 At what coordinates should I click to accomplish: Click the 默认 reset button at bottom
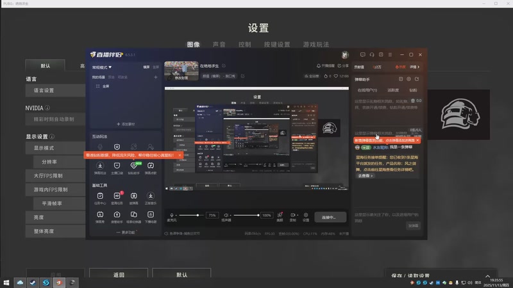181,273
